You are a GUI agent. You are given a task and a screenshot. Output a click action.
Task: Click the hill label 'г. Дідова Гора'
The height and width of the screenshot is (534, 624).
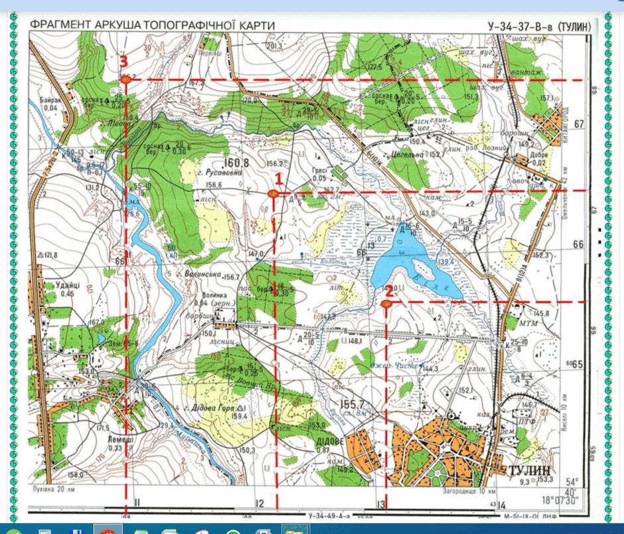coord(209,408)
